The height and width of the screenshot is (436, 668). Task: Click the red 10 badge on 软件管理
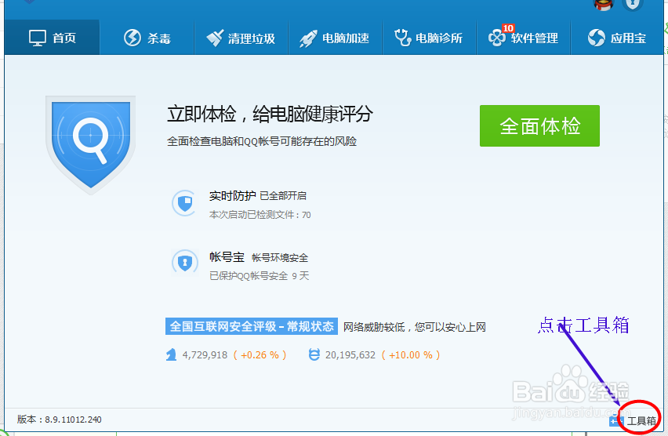pyautogui.click(x=508, y=28)
